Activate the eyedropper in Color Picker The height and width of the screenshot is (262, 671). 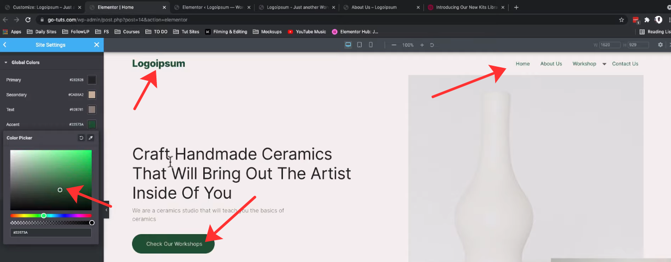point(91,138)
